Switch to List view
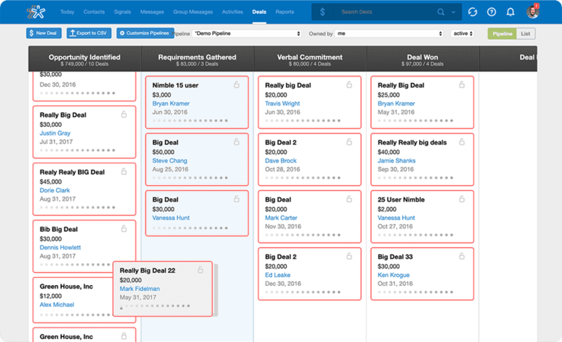The height and width of the screenshot is (342, 562). tap(526, 34)
